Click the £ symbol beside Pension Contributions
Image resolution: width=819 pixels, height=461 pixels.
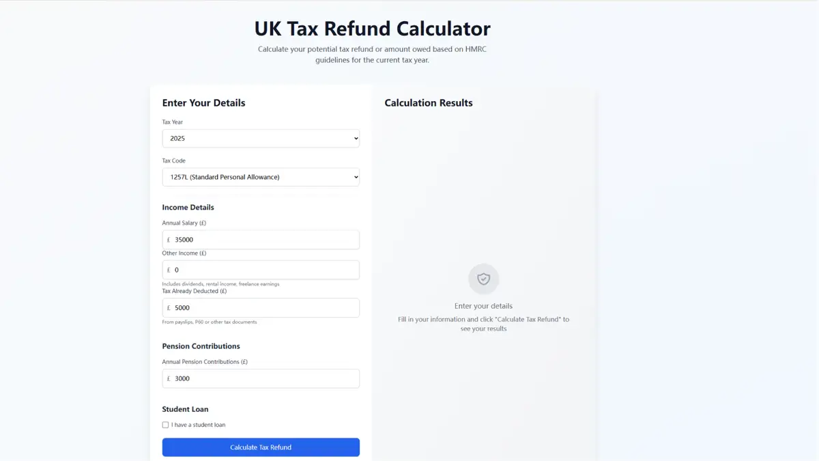[169, 378]
